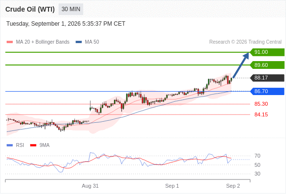The width and height of the screenshot is (286, 194).
Task: Select the Sep 2 date marker
Action: click(233, 186)
